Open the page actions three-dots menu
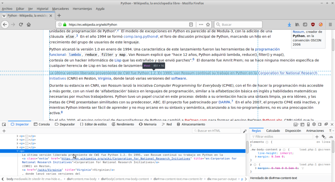Screen dimensions: 335x182 pos(201,25)
